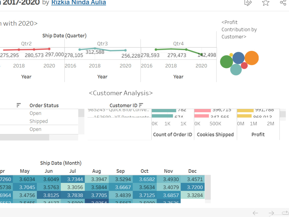
Task: Open author link Rizkia Ninda Aulia
Action: point(79,3)
